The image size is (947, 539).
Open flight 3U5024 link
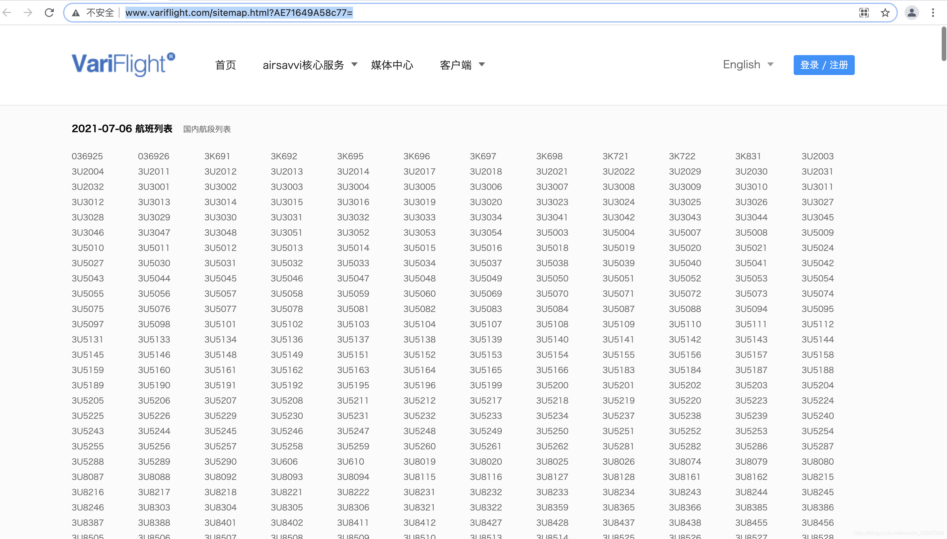pos(818,248)
